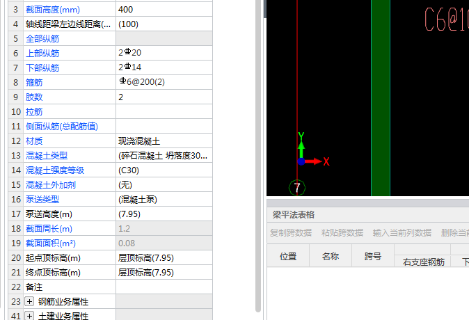Viewport: 469px width, 320px height.
Task: Click the property panel vertical scrollbar
Action: coord(258,156)
